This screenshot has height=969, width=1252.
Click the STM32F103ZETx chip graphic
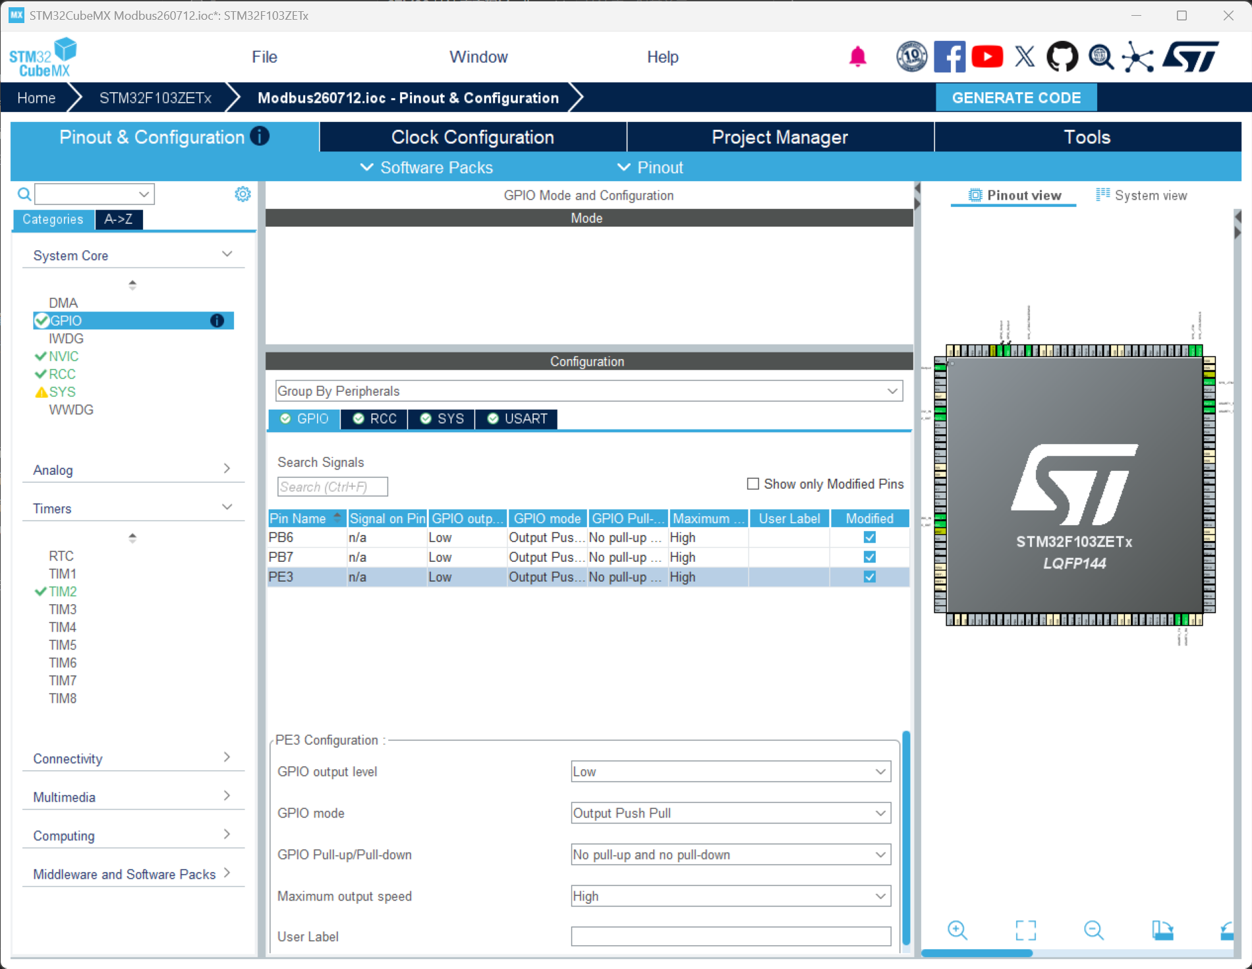coord(1075,486)
